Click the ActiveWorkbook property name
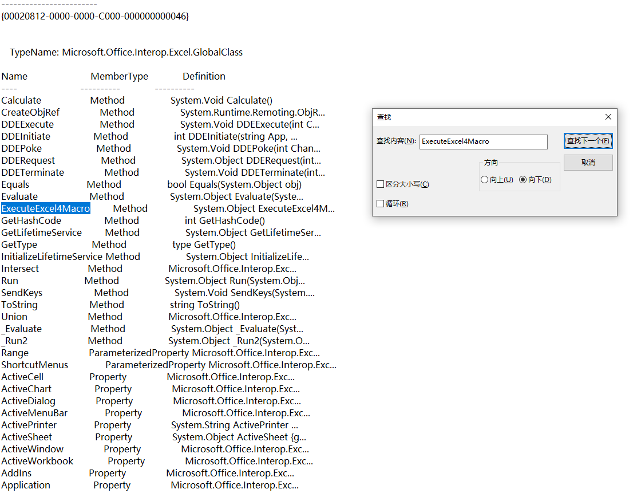Screen dimensions: 633x493 click(x=37, y=461)
